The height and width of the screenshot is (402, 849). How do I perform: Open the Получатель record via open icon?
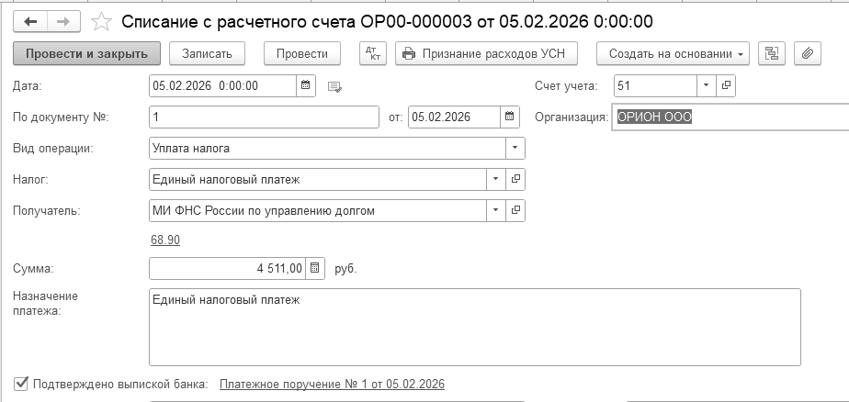[515, 210]
